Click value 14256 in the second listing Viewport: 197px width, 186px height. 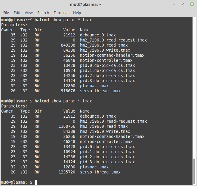tap(69, 157)
